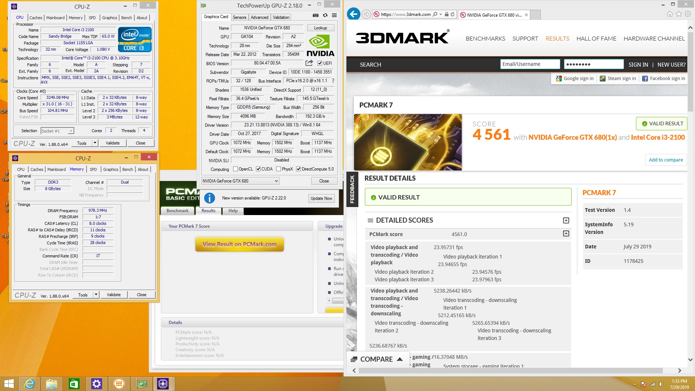Viewport: 695px width, 391px height.
Task: Show hidden tray icons arrow
Action: [635, 384]
